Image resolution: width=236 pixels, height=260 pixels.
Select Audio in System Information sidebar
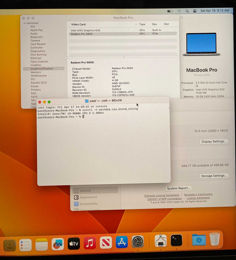coord(34,33)
